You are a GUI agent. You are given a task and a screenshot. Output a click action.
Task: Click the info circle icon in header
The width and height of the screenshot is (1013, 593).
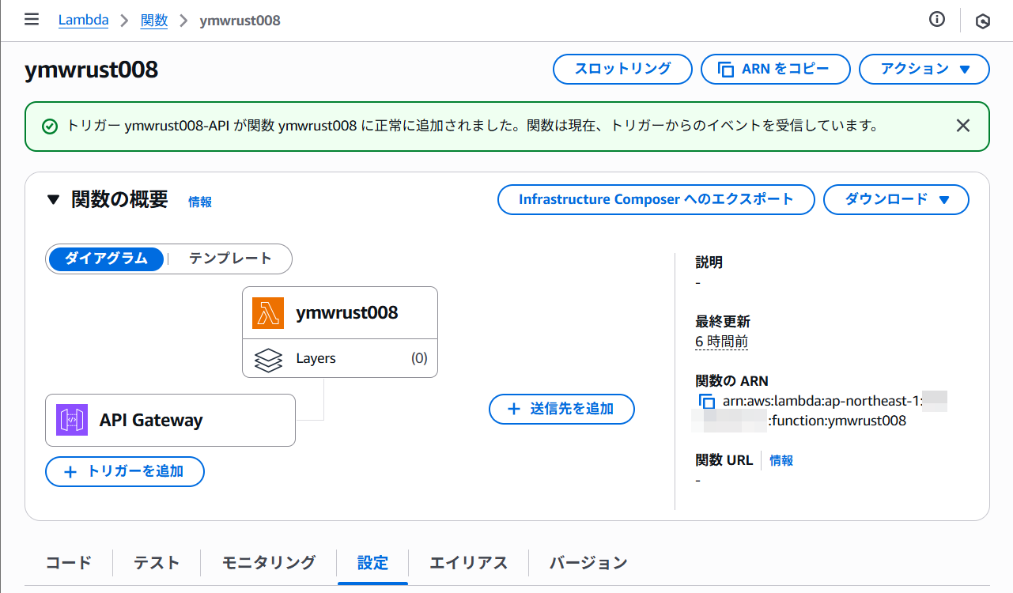coord(937,20)
